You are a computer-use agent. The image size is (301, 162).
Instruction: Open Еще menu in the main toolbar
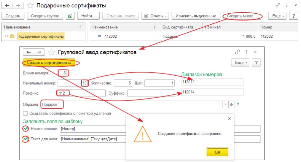[277, 16]
